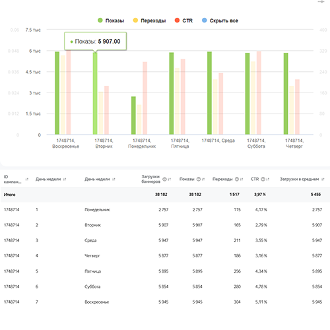Select the green Показы bar for Пятница
The width and height of the screenshot is (330, 330).
172,94
